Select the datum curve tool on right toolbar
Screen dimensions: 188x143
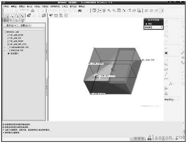tap(166, 79)
